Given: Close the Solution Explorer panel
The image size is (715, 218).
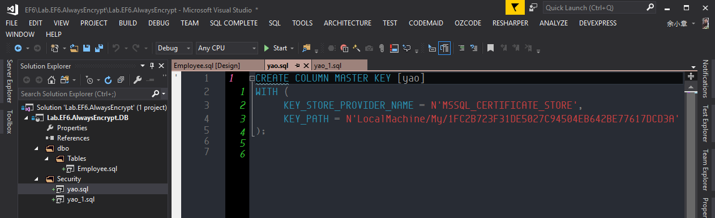Looking at the screenshot, I should (x=161, y=66).
